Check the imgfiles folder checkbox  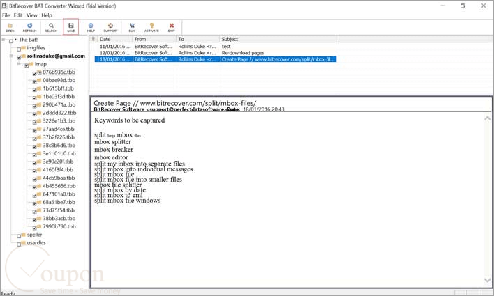(x=19, y=49)
